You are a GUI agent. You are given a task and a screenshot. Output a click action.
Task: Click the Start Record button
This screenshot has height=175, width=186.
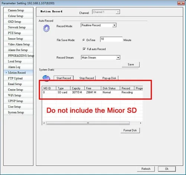(64, 78)
